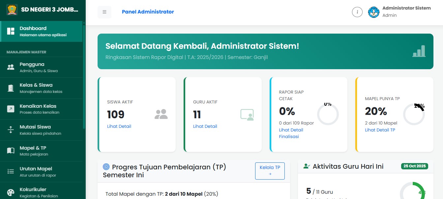Open the Urutan Mapel list icon
The image size is (443, 199).
pos(11,171)
